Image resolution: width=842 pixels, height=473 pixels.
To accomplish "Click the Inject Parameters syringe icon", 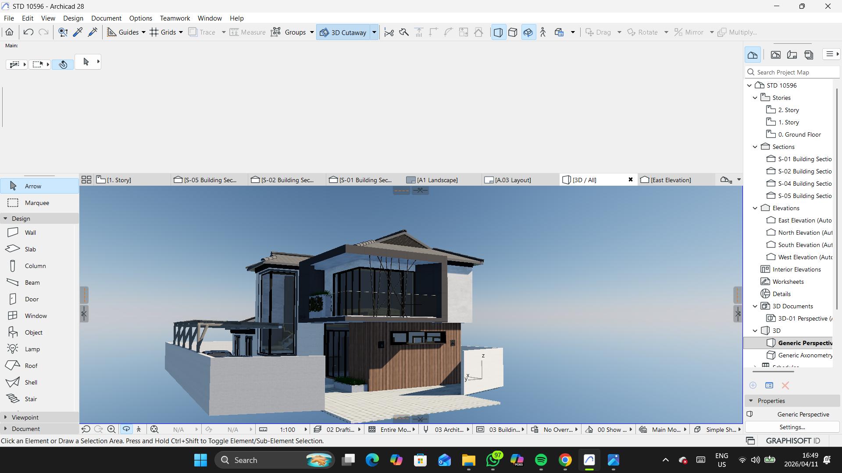I will [x=93, y=32].
